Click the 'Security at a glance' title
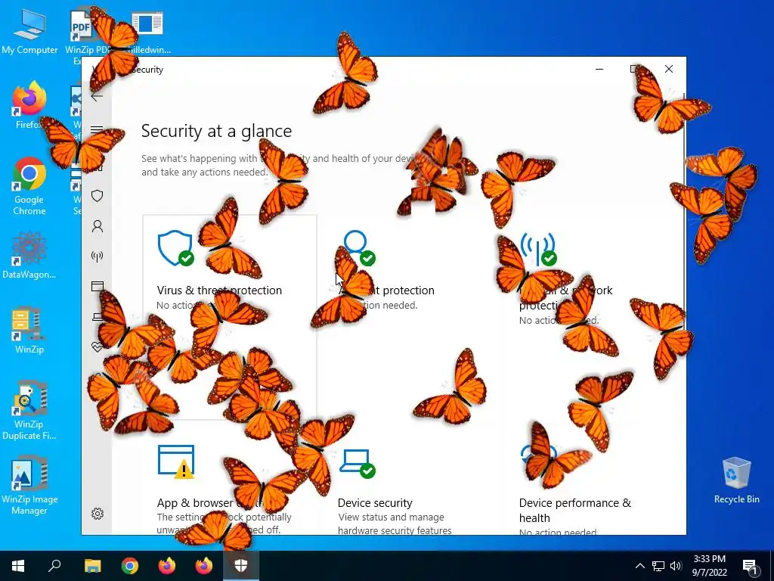774x581 pixels. click(x=216, y=131)
